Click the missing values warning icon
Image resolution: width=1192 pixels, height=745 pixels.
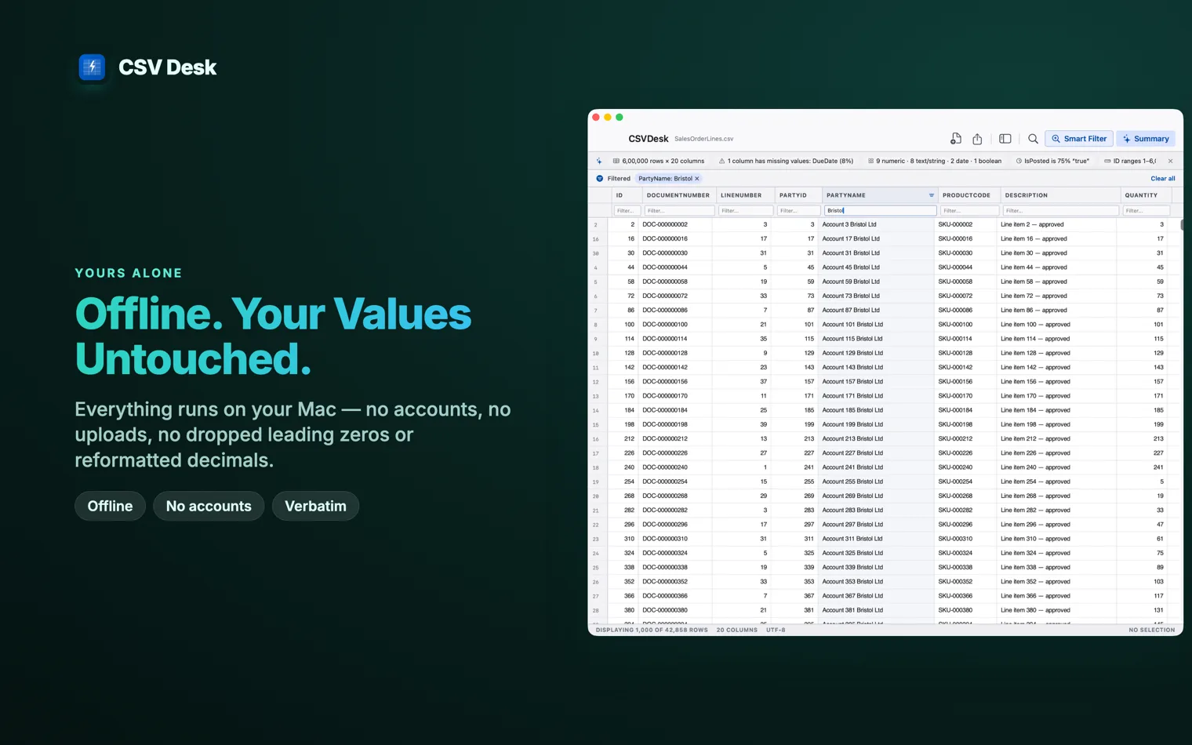pyautogui.click(x=722, y=161)
